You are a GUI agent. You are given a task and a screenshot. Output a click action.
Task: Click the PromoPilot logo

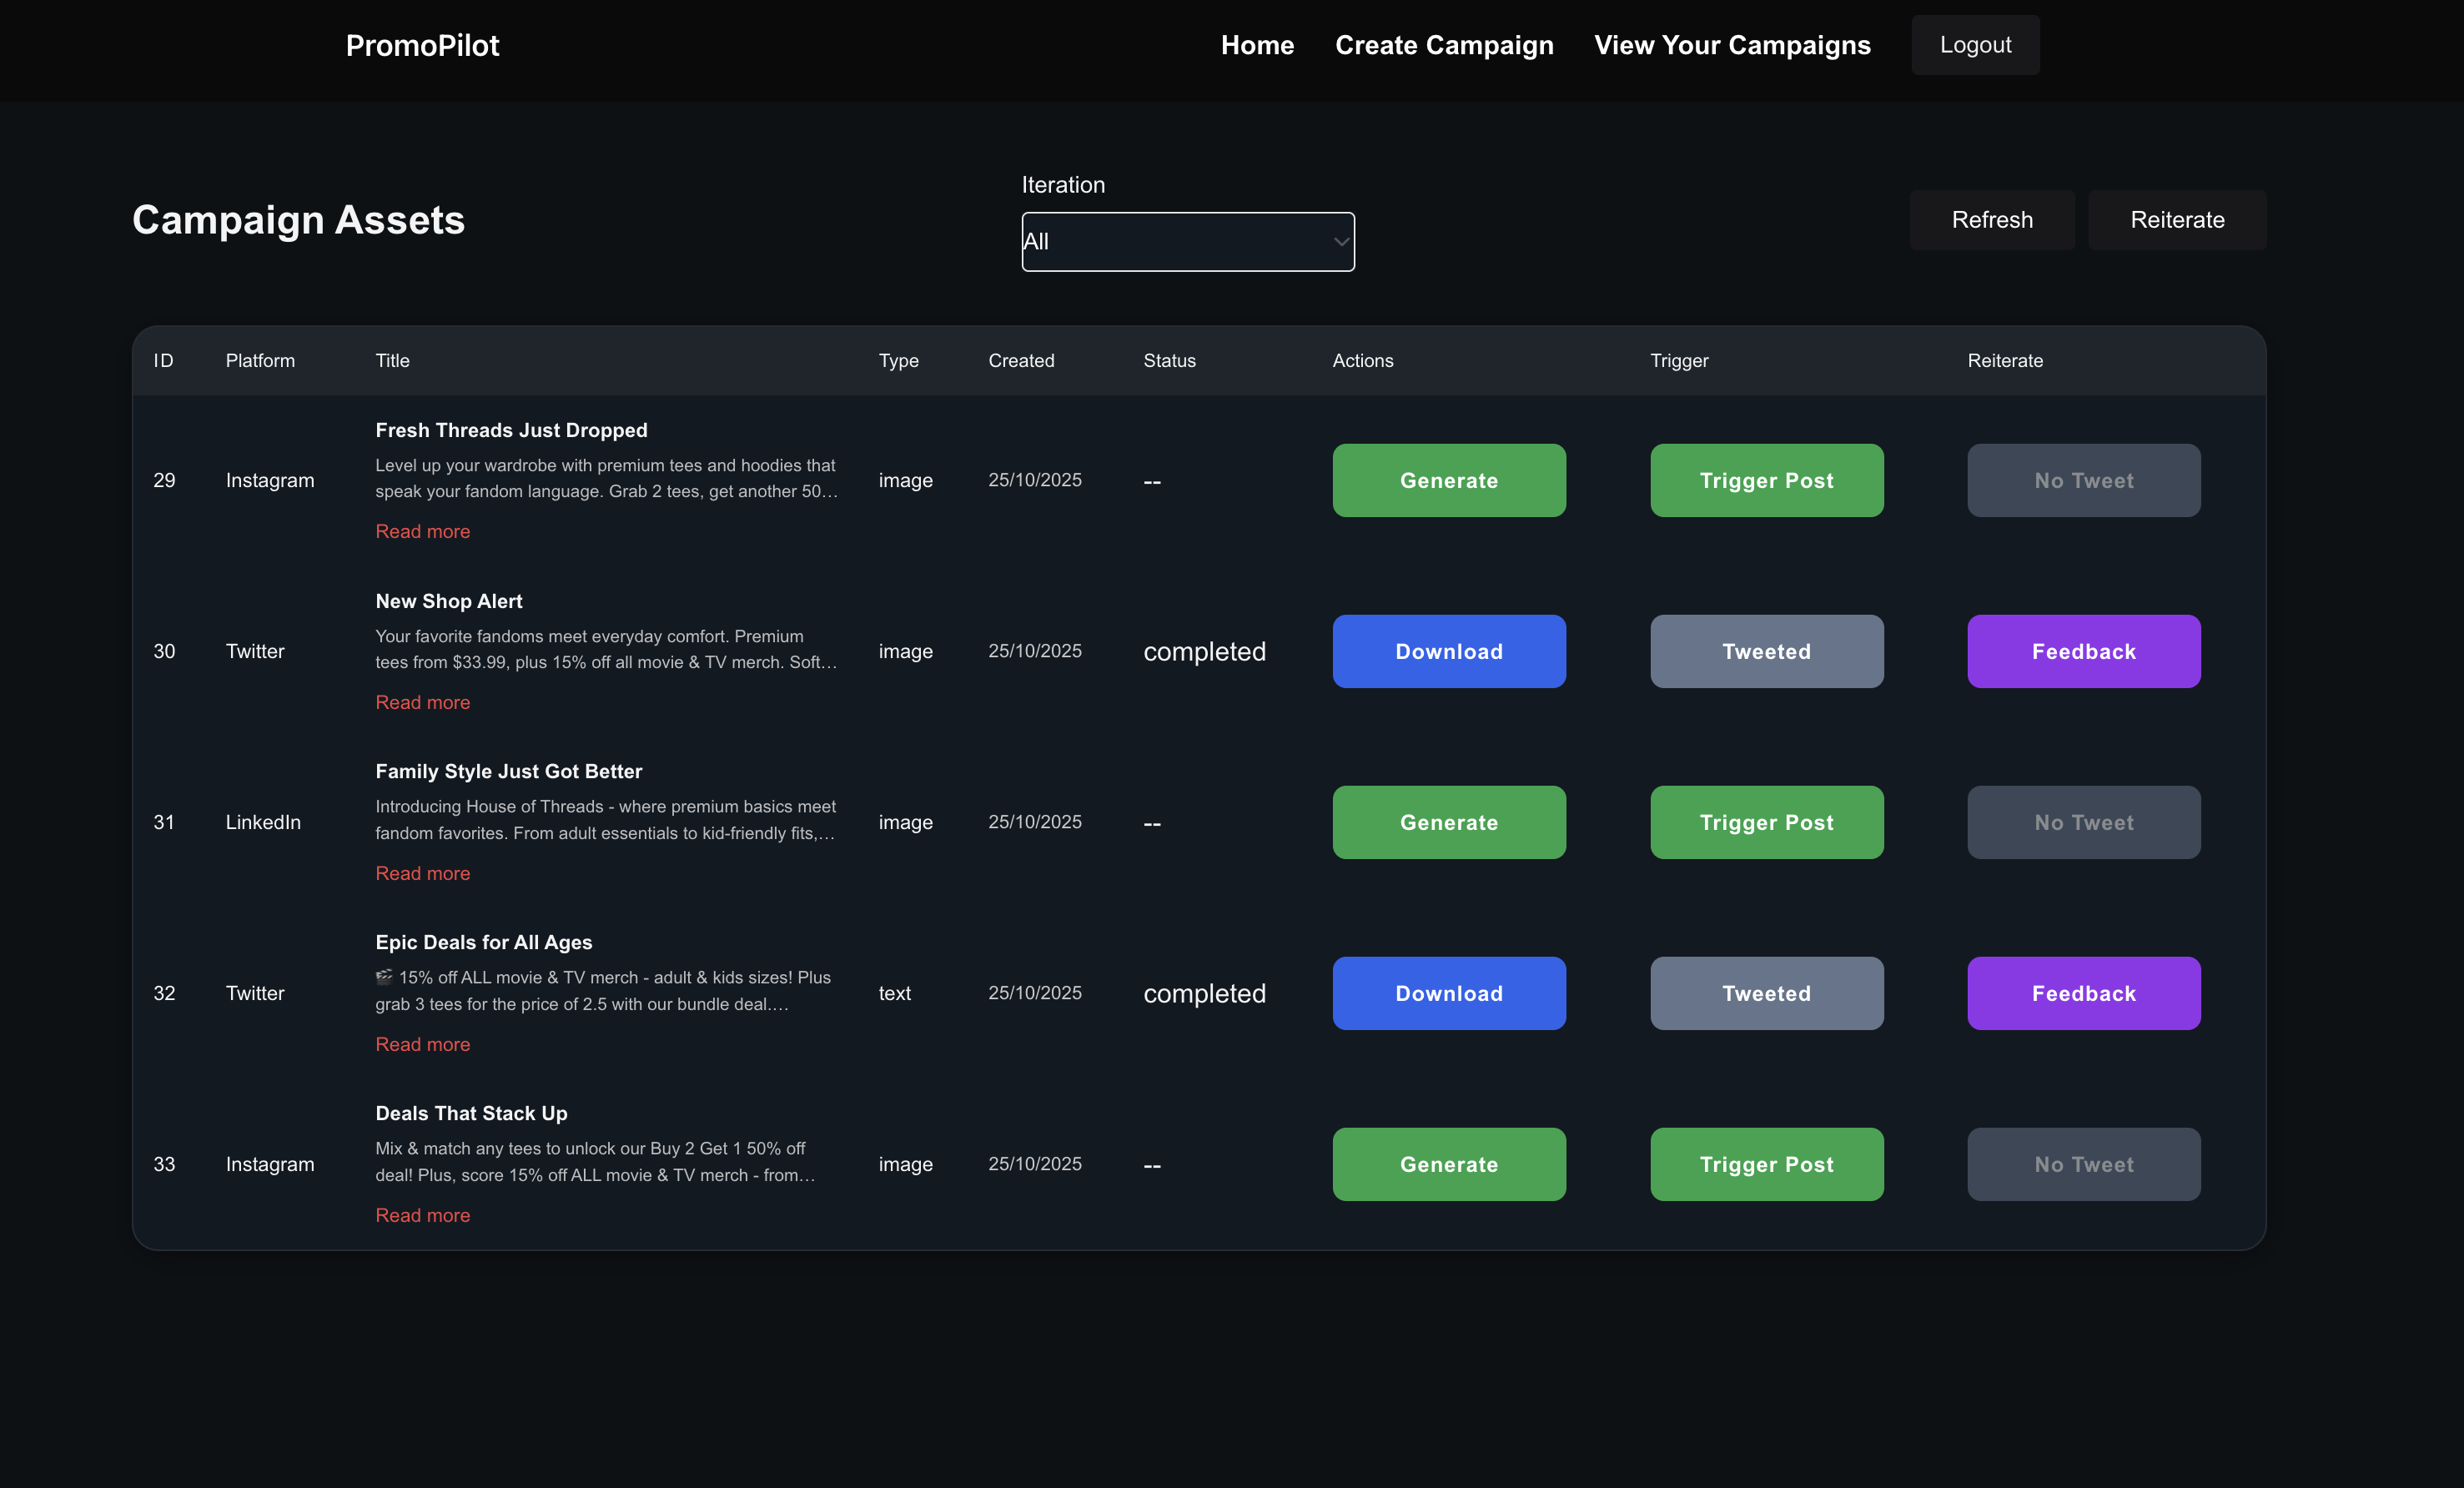pyautogui.click(x=422, y=45)
